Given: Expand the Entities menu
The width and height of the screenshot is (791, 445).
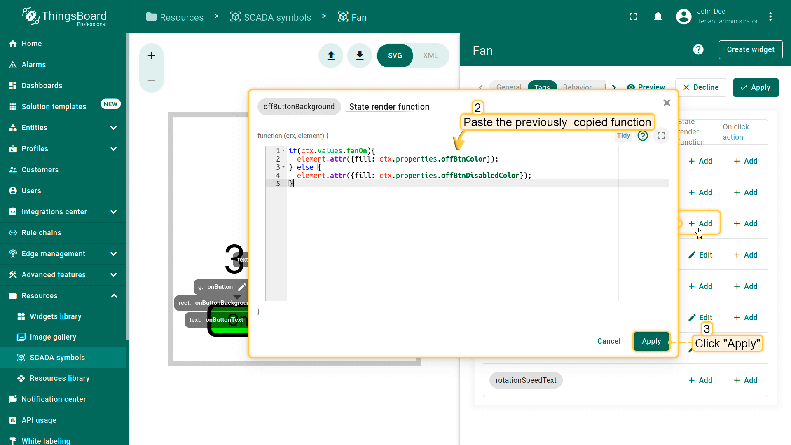Looking at the screenshot, I should [114, 128].
